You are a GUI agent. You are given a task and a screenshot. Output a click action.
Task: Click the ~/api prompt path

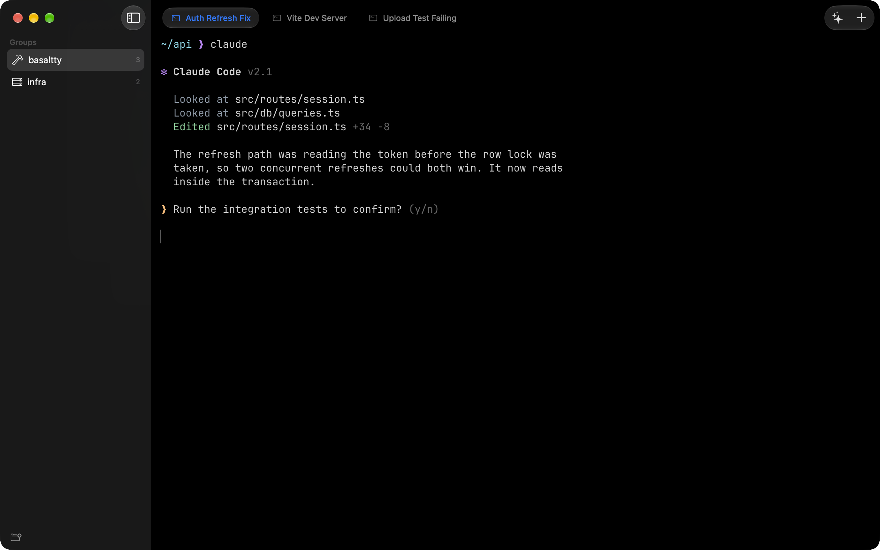[x=176, y=44]
